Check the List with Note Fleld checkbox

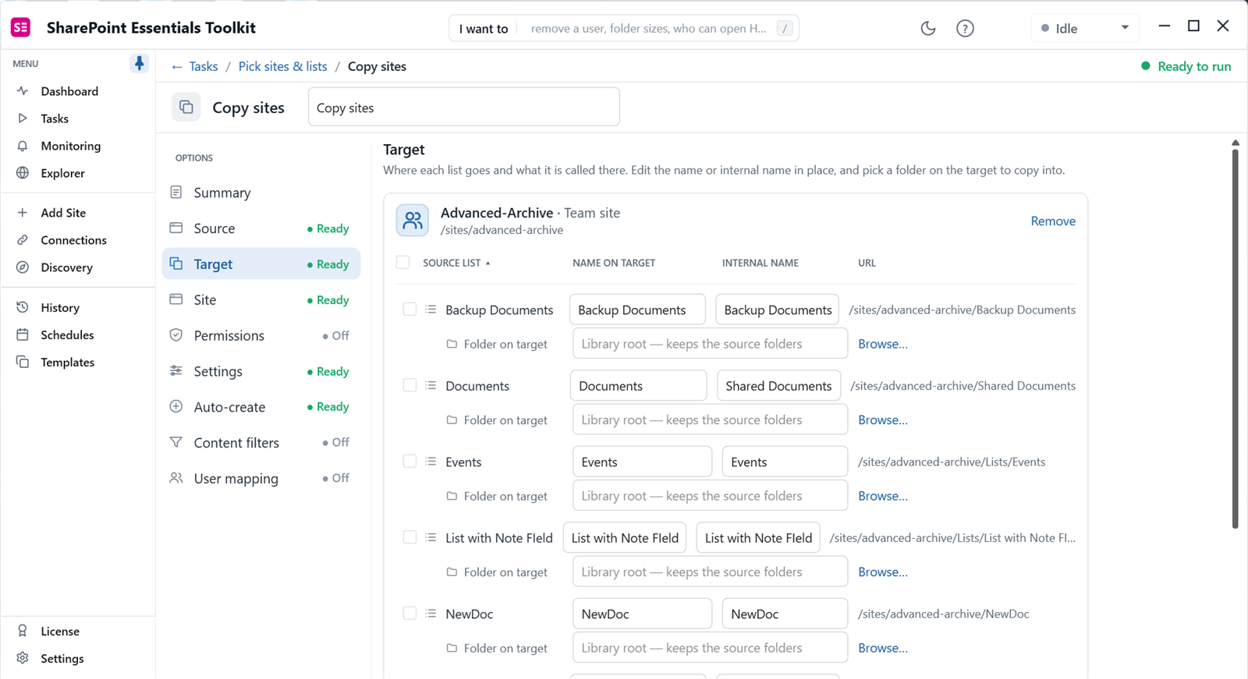coord(409,537)
